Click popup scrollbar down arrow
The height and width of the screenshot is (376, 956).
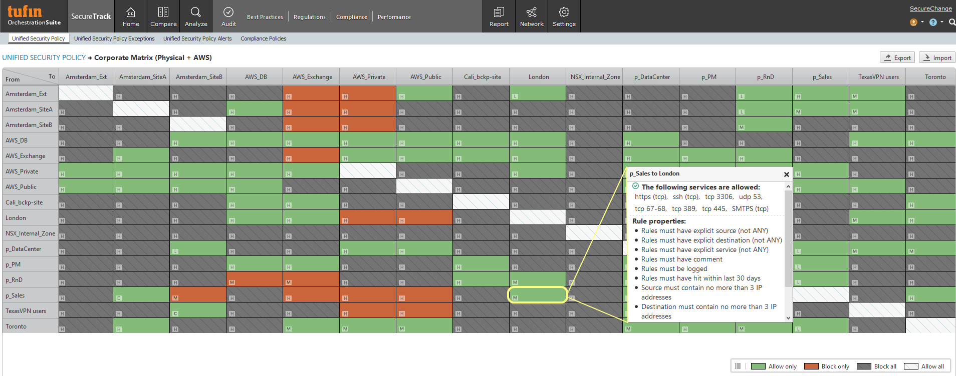coord(789,317)
